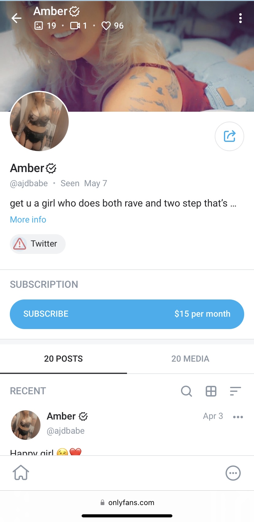The height and width of the screenshot is (522, 254).
Task: Tap the post author's small avatar
Action: click(26, 425)
